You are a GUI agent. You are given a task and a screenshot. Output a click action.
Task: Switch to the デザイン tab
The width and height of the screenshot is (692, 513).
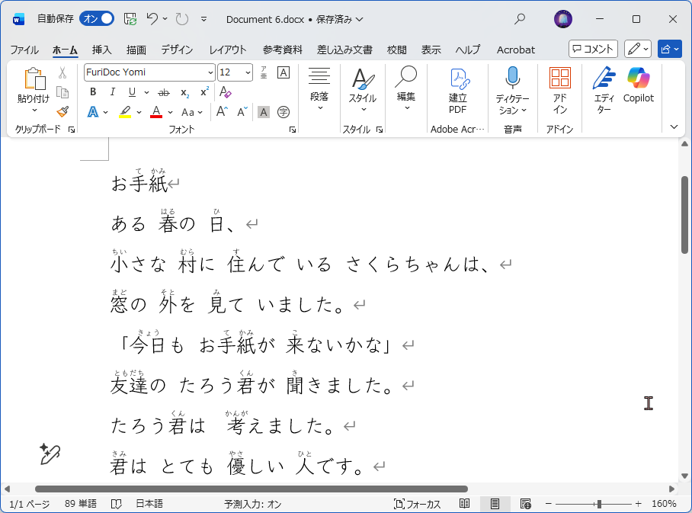[x=177, y=50]
